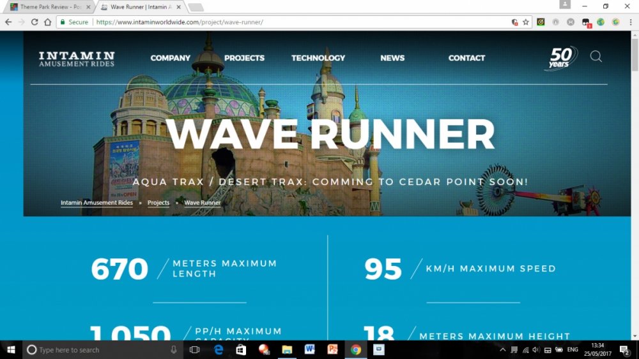The width and height of the screenshot is (639, 359).
Task: Click the first green globe extension icon
Action: 601,22
